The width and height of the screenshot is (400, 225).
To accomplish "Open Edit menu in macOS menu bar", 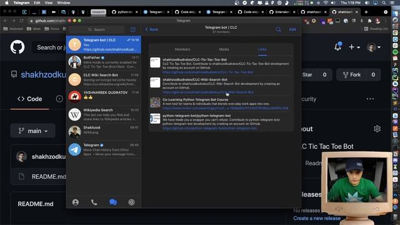I will (37, 2).
